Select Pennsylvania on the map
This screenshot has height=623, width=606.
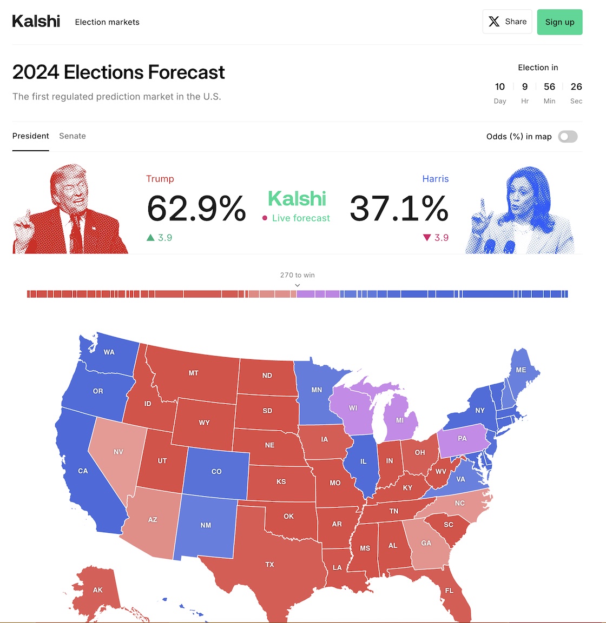point(462,438)
